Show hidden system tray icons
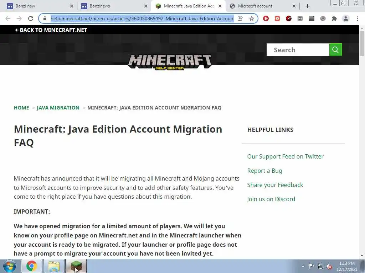The height and width of the screenshot is (273, 365). [303, 266]
